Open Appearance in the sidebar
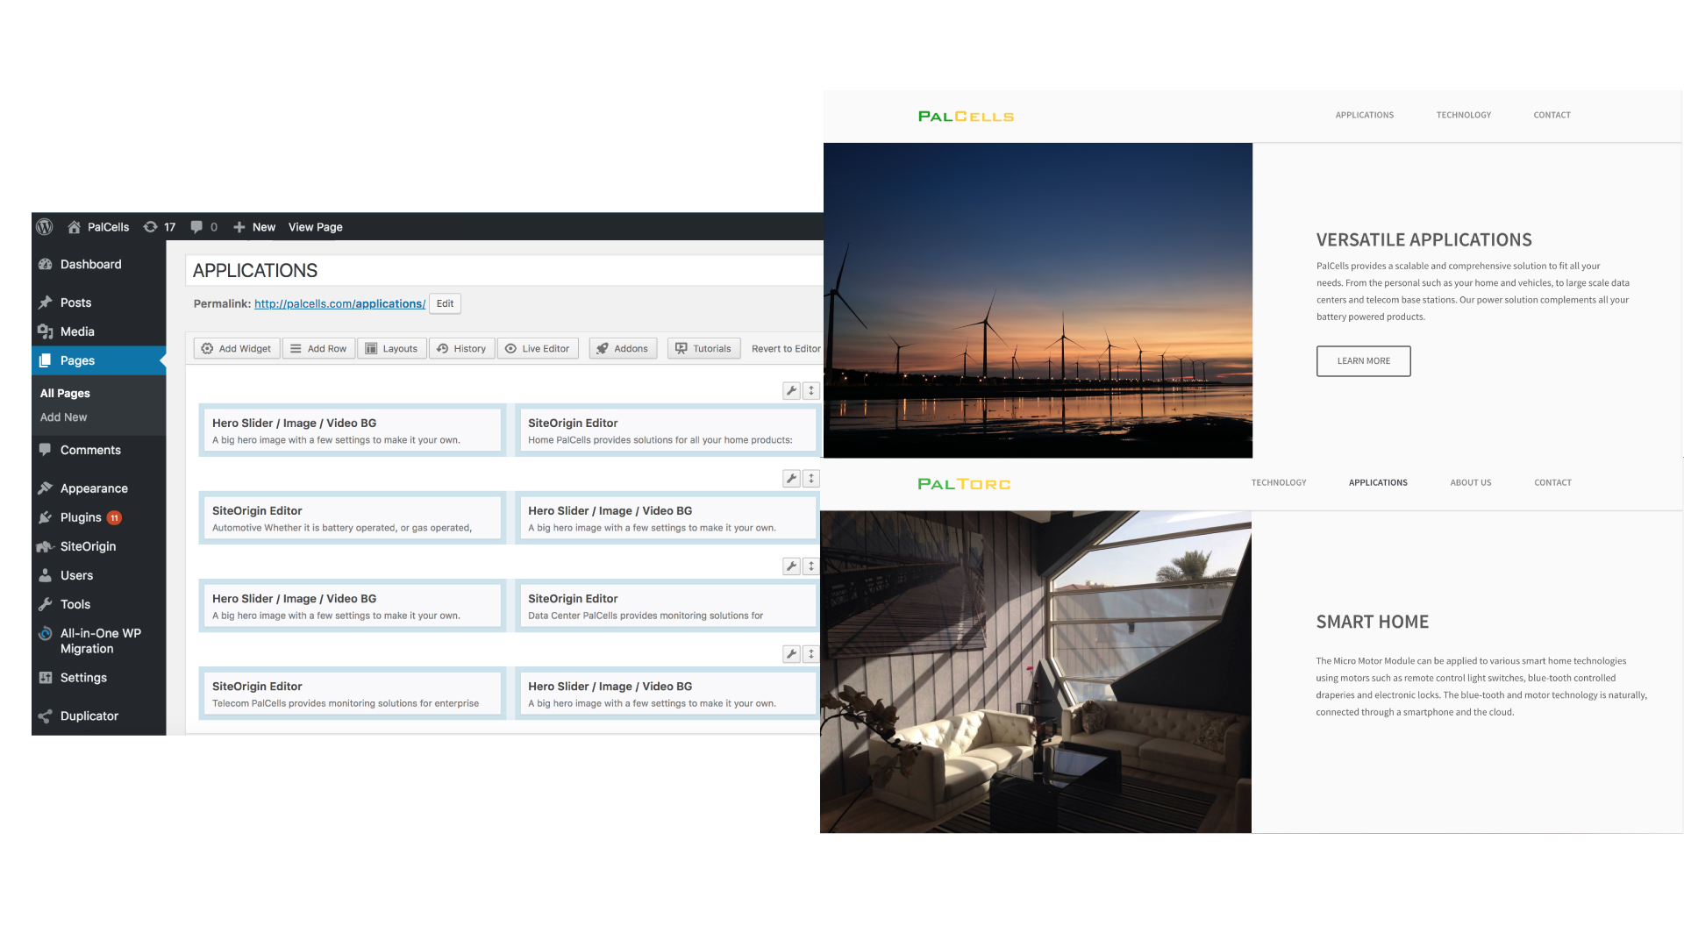 98,488
